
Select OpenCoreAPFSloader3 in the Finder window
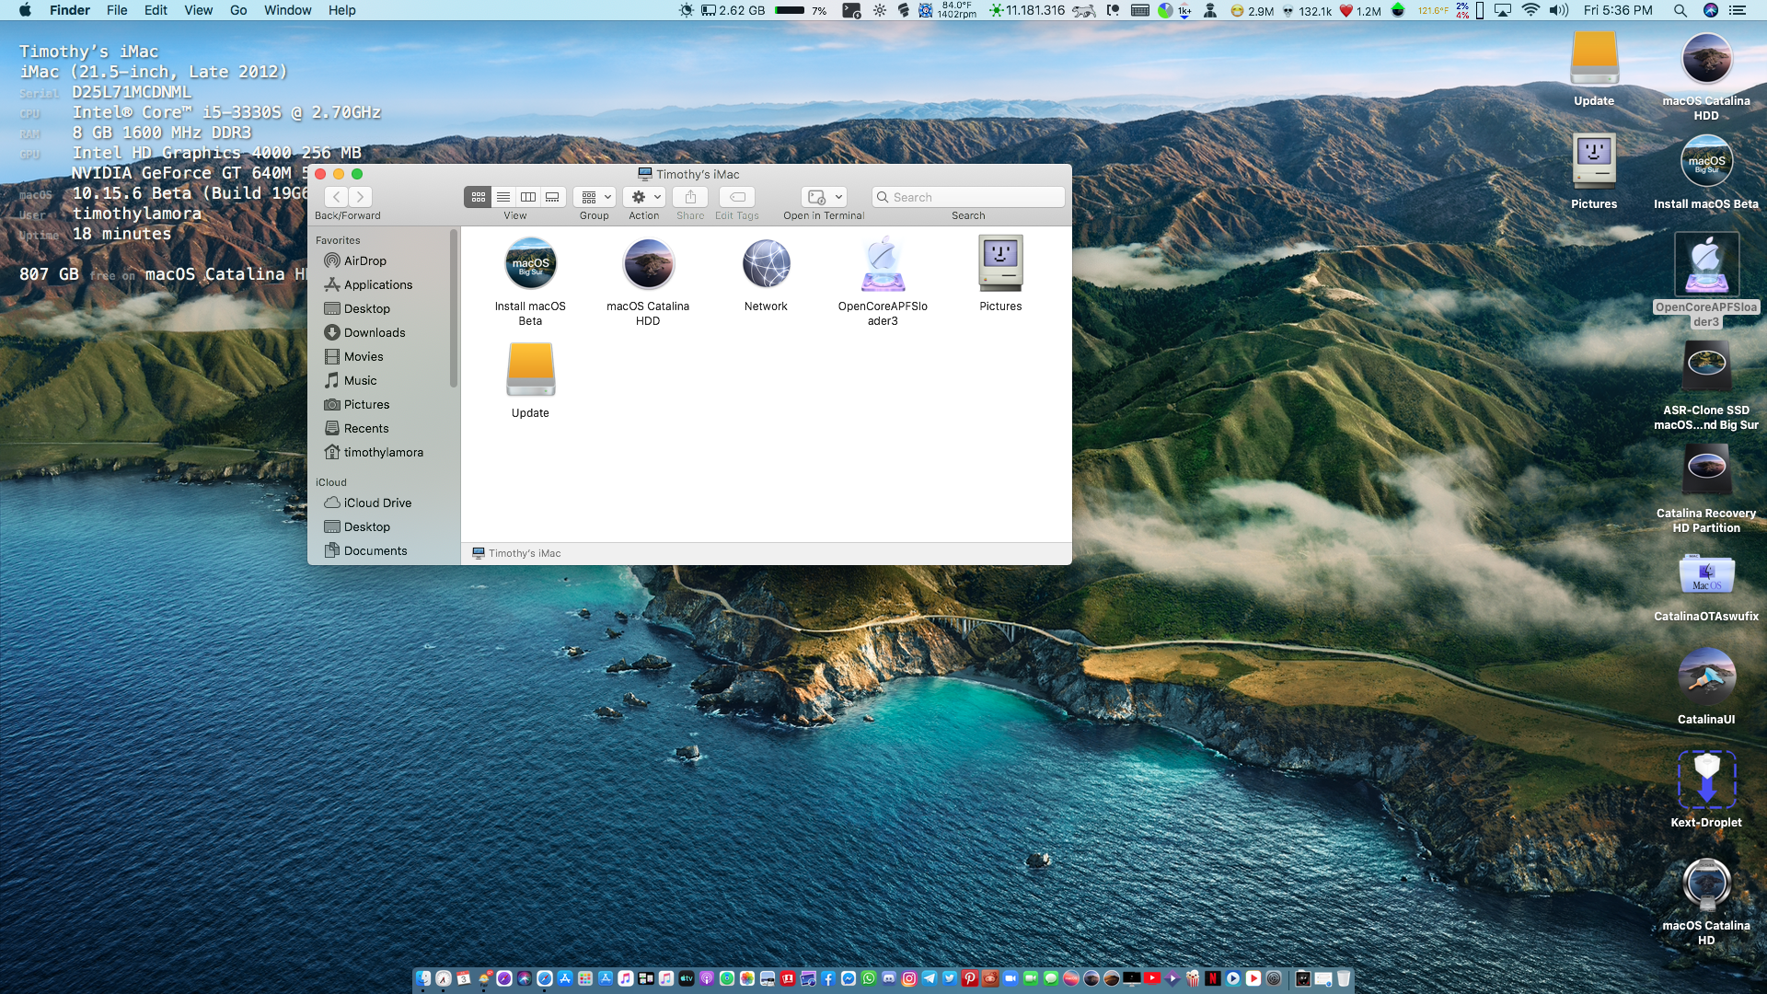[883, 282]
